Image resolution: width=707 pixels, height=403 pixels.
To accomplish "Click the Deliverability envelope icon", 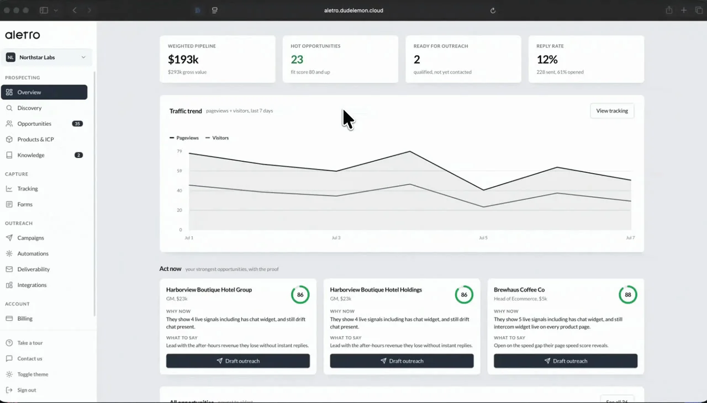I will coord(9,269).
